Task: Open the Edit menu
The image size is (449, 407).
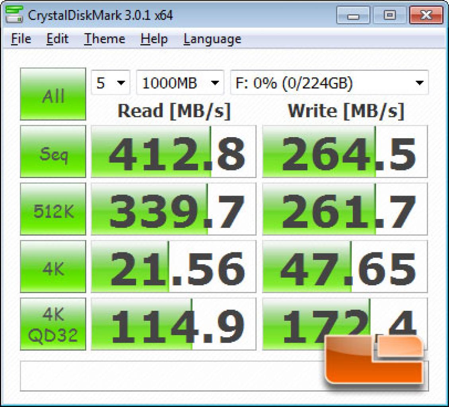Action: click(57, 39)
